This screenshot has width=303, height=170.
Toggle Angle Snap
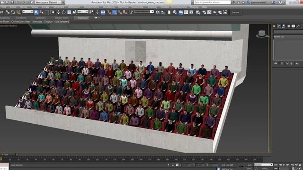115,12
